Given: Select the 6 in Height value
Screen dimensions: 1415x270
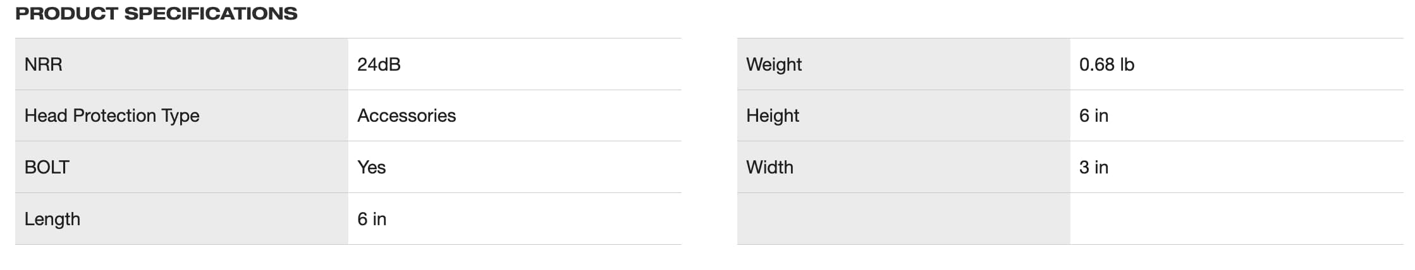Looking at the screenshot, I should [x=1094, y=115].
